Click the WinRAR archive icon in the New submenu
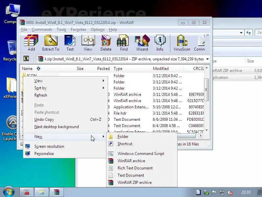 tap(111, 161)
